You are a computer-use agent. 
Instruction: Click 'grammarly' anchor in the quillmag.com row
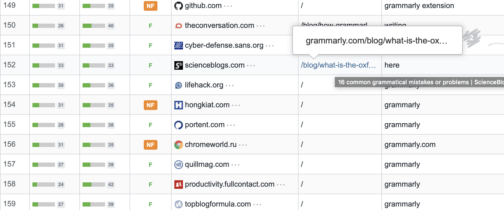click(402, 164)
